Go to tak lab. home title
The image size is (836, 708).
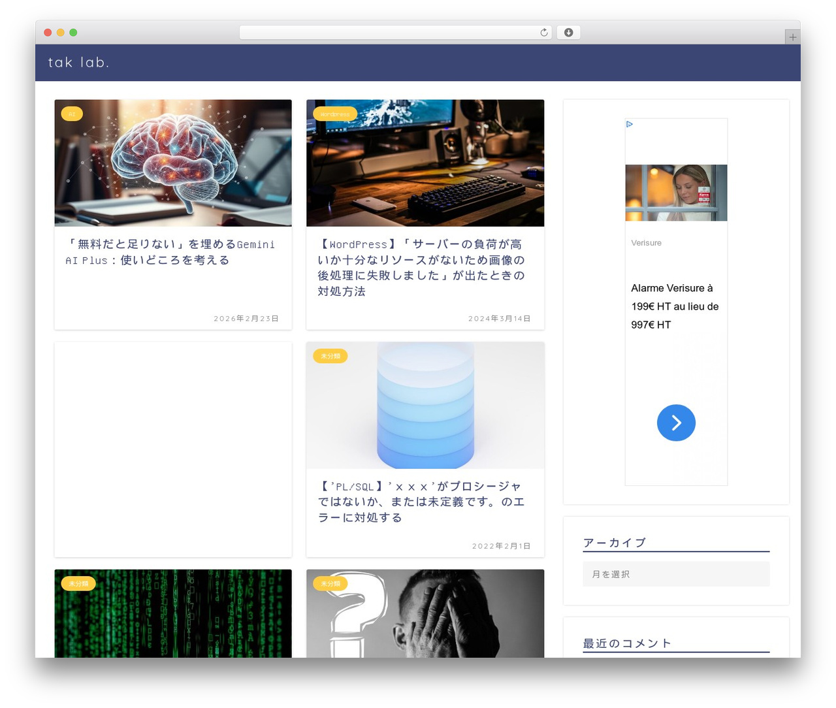78,63
